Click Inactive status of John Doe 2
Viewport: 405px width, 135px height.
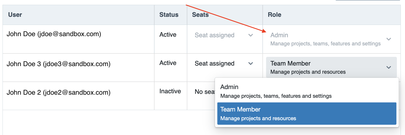(170, 91)
